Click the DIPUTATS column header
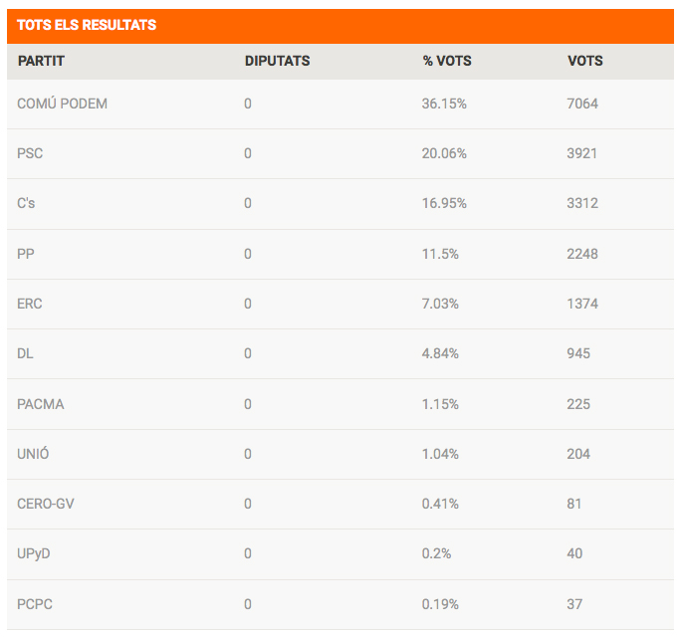Screen dimensions: 681x637 coord(277,61)
